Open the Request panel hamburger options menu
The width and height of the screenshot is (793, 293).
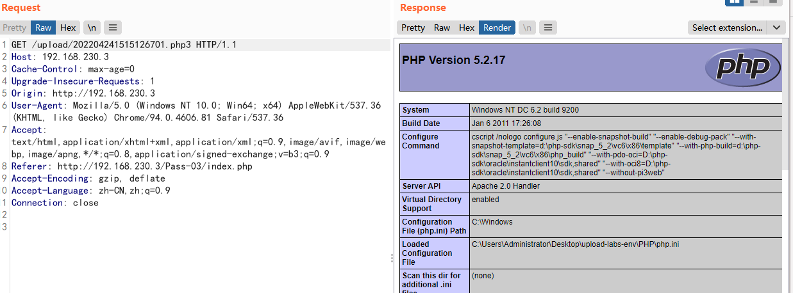(x=112, y=28)
